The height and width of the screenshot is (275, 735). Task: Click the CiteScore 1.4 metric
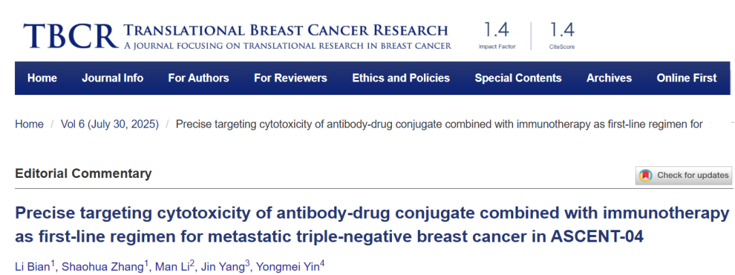tap(561, 35)
